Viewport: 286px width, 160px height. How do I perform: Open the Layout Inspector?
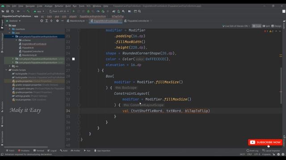pyautogui.click(x=271, y=151)
